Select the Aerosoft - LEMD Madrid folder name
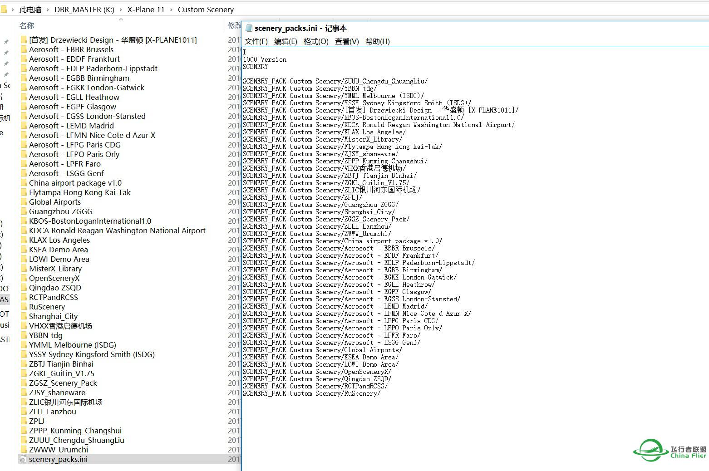The width and height of the screenshot is (709, 471). [71, 126]
